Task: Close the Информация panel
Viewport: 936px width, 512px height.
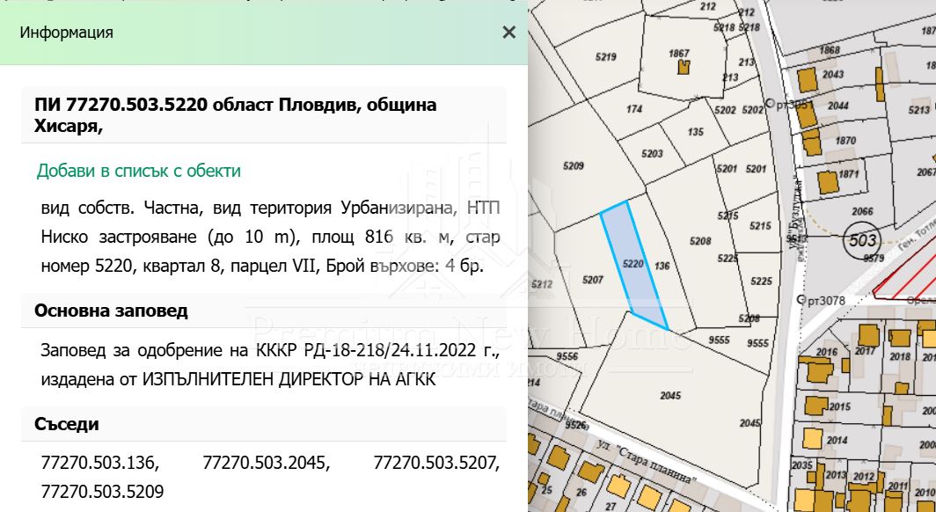Action: [x=508, y=33]
